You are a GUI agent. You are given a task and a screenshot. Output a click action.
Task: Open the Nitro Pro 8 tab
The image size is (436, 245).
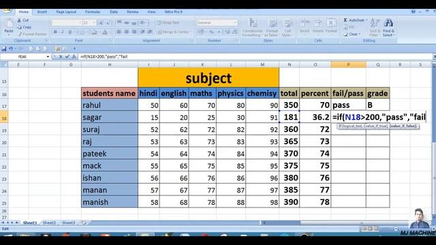click(173, 12)
